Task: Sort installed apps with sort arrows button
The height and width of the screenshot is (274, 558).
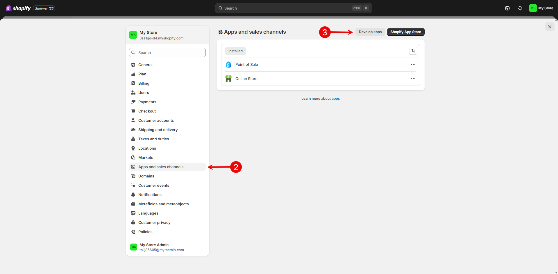Action: coord(413,51)
